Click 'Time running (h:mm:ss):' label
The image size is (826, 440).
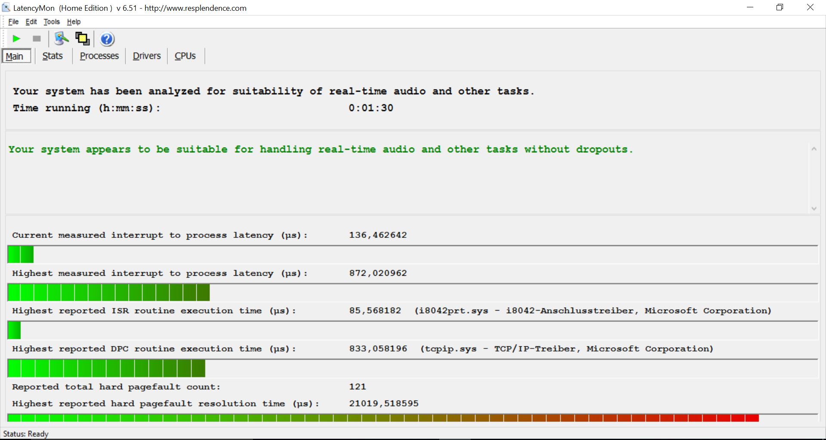(86, 108)
